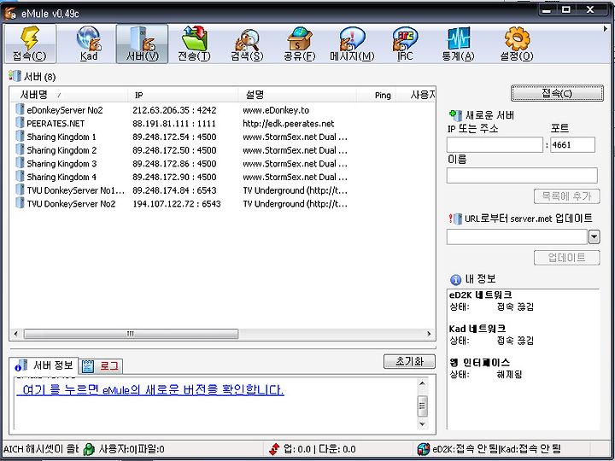
Task: Click IP cell 212.63.206.35 : 4242
Action: 174,110
